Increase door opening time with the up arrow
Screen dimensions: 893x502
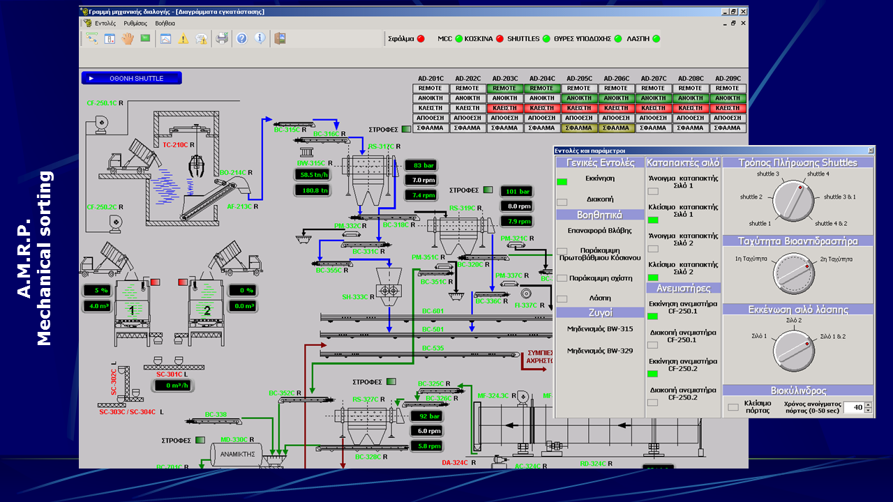(869, 404)
